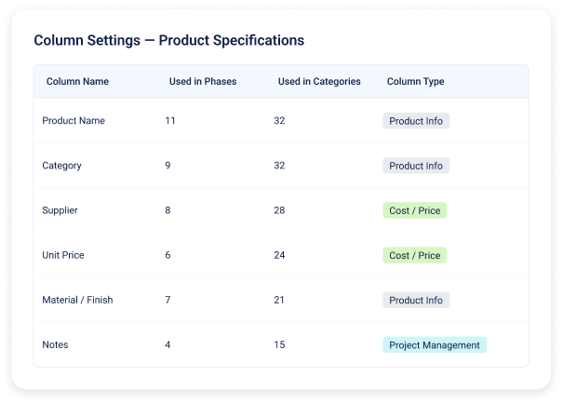
Task: Click the Column Settings page title
Action: (168, 41)
